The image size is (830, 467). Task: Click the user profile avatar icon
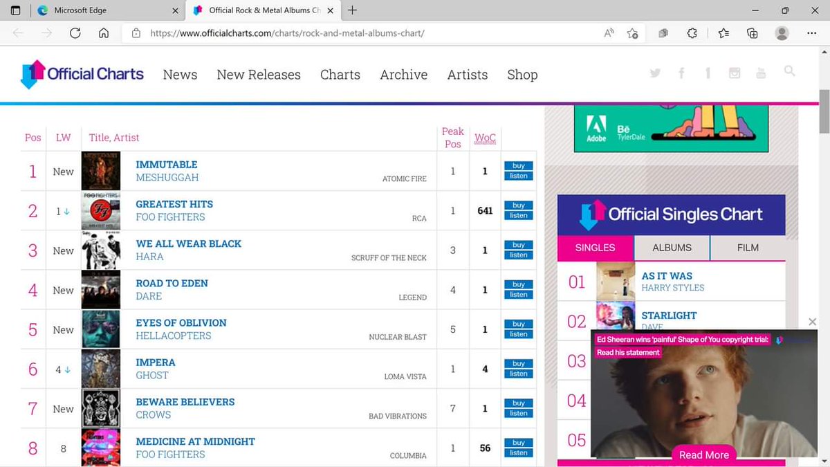[782, 33]
